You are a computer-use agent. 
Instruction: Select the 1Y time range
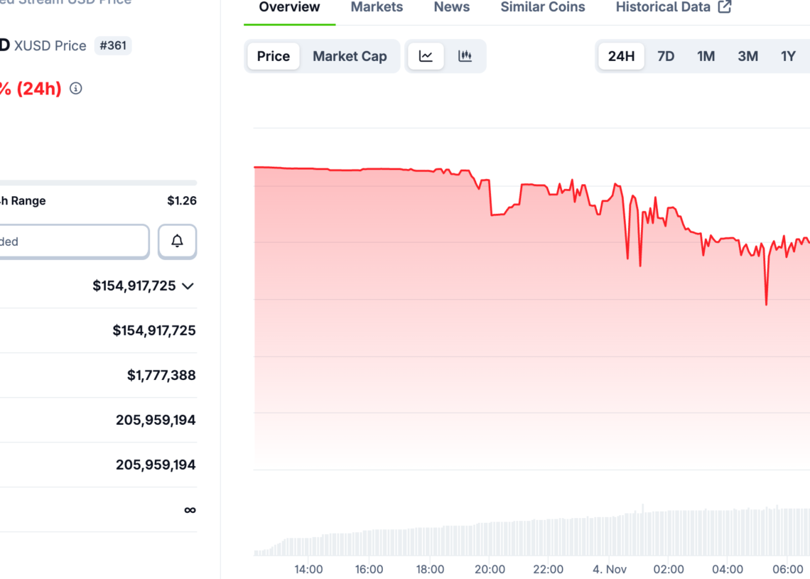789,55
